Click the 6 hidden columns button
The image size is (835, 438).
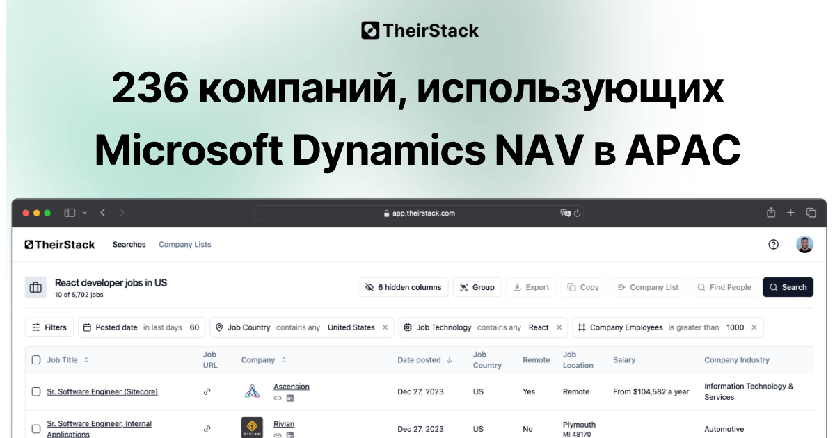tap(404, 287)
